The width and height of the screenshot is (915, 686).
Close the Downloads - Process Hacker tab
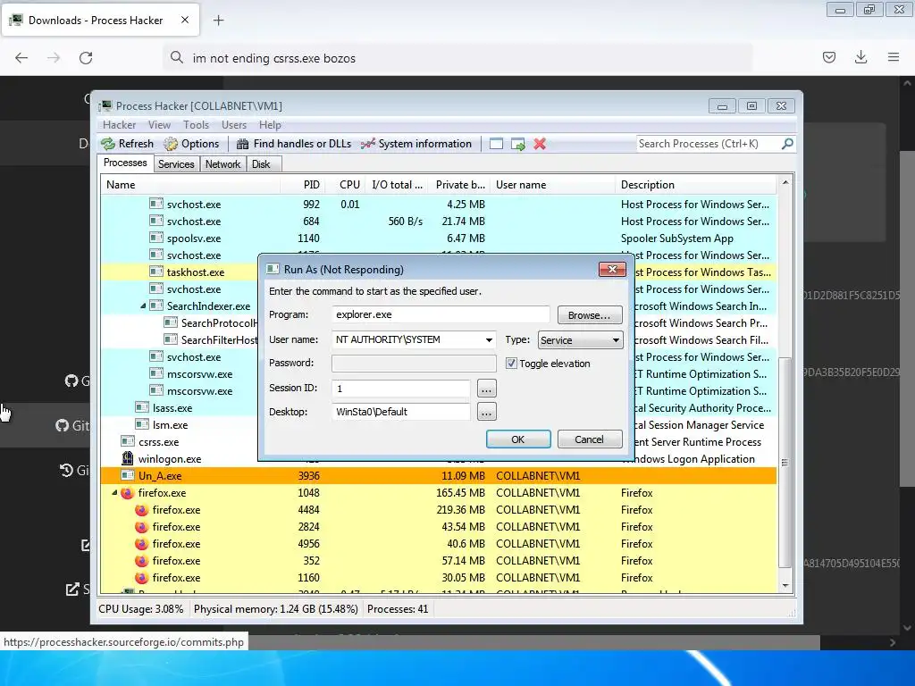pyautogui.click(x=185, y=20)
